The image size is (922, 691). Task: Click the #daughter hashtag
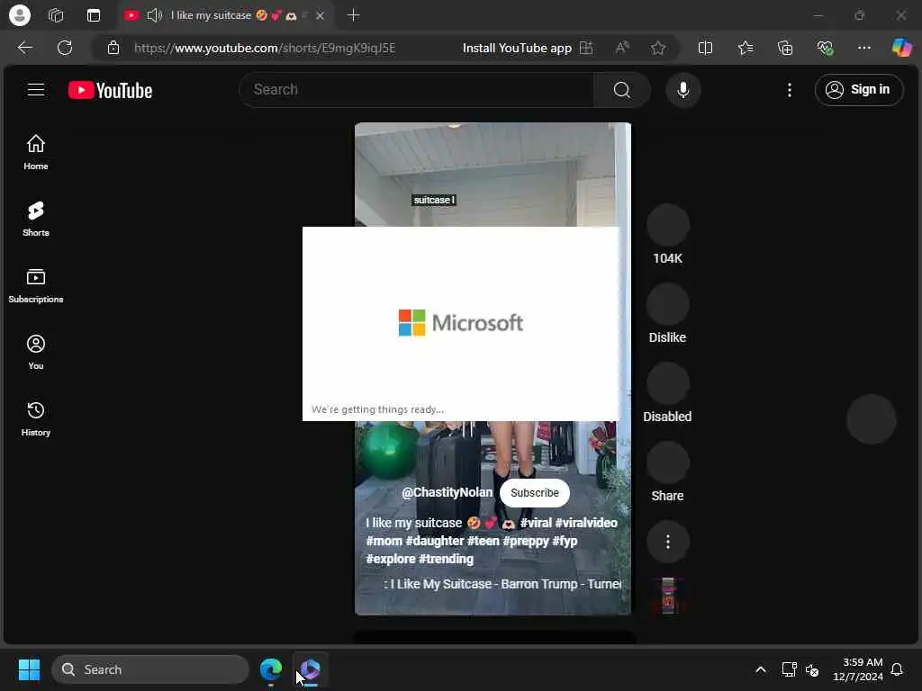pyautogui.click(x=434, y=541)
